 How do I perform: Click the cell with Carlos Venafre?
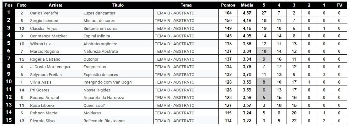pos(56,13)
